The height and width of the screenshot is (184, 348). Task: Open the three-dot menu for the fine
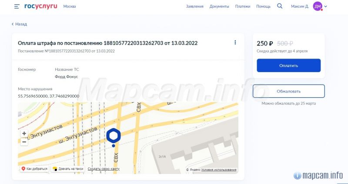[x=235, y=43]
